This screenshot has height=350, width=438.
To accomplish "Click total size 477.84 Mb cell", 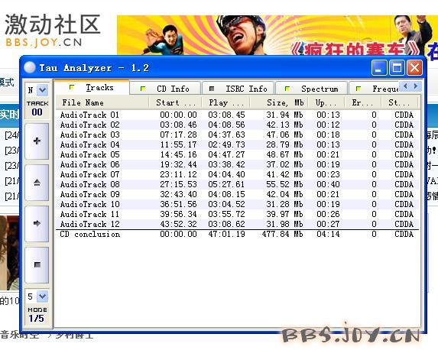I will (x=282, y=234).
